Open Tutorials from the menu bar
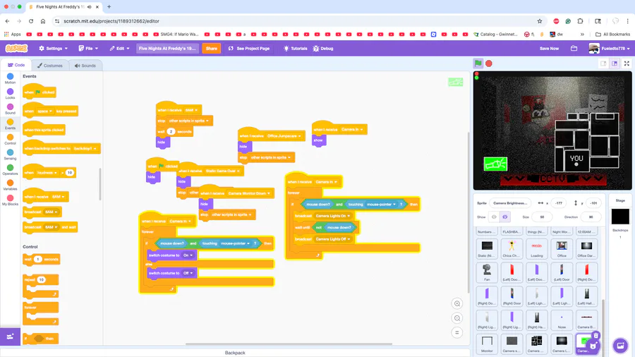 point(295,48)
